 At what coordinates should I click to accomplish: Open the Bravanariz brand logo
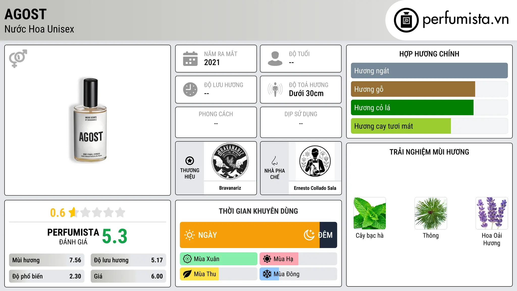point(230,161)
